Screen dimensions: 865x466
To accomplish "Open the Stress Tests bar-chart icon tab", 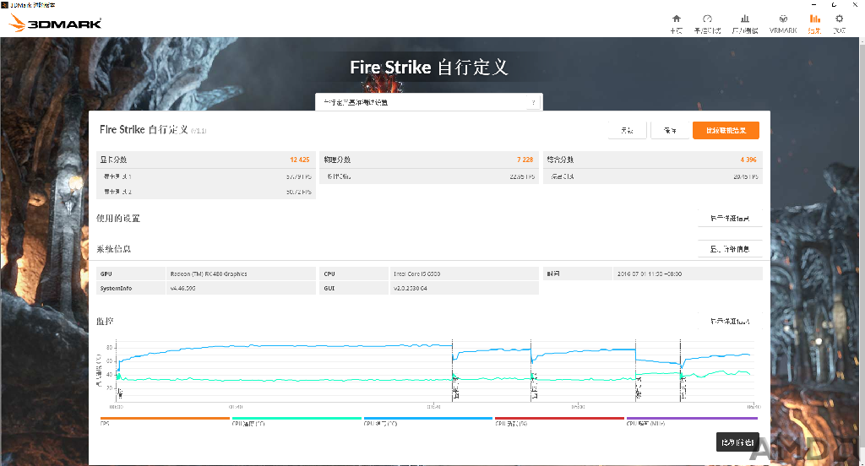I will [745, 24].
